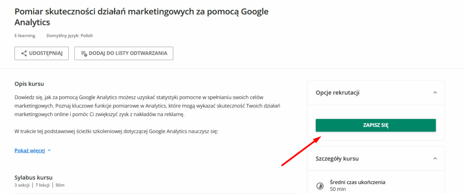Add course via DODAJ DO LISTY ODTWARZANIA label

[128, 53]
